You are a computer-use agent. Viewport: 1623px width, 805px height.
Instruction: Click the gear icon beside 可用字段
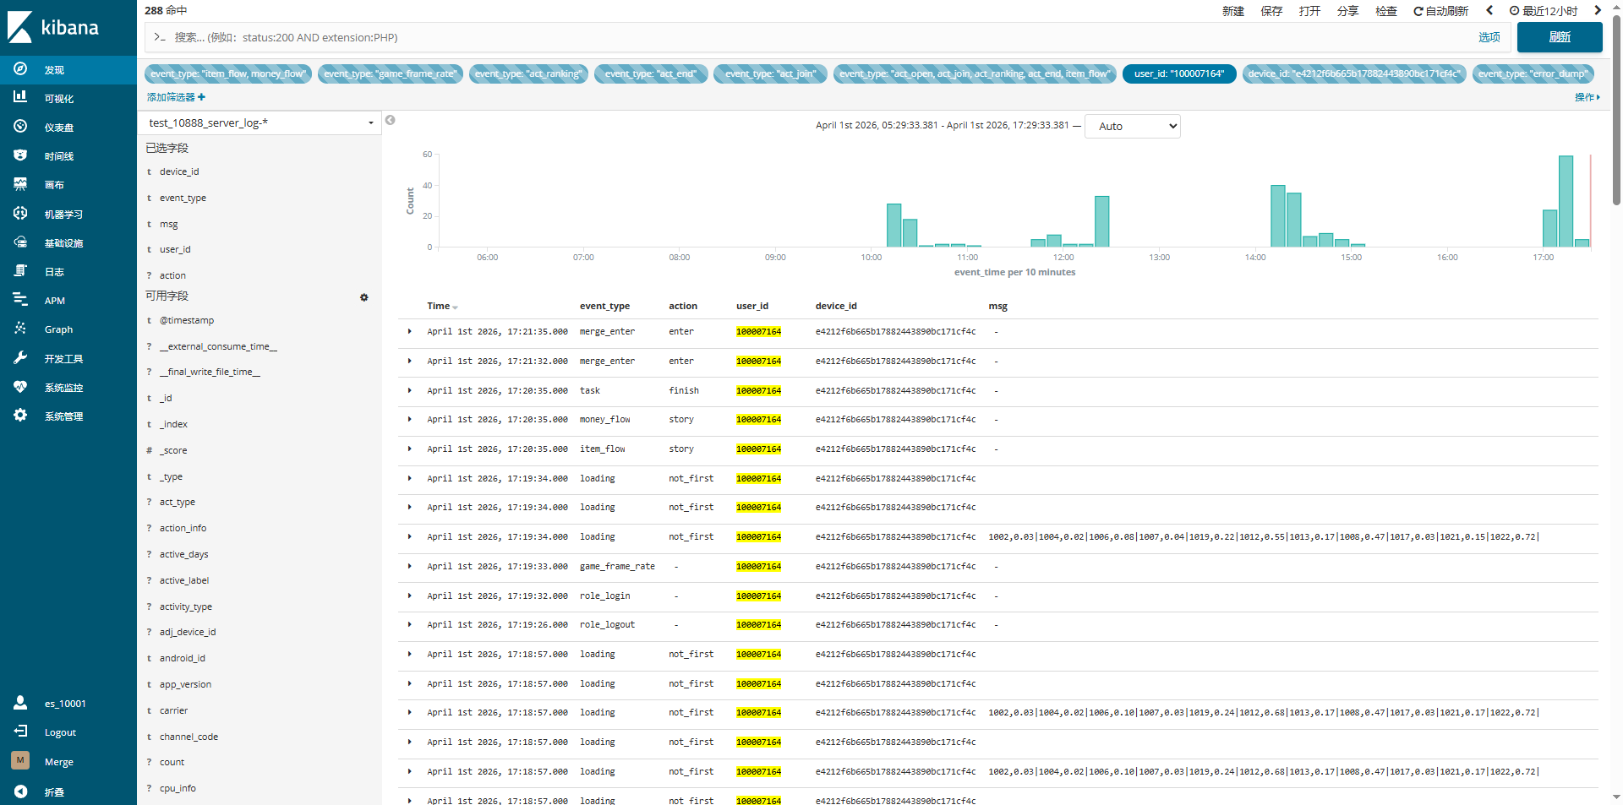pos(364,297)
